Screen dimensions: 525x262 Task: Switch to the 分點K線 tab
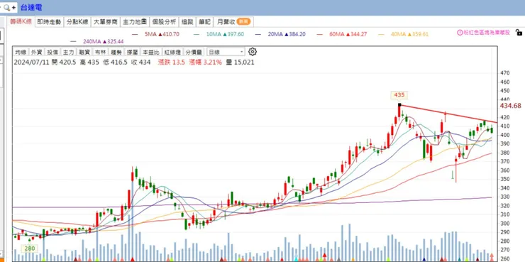pos(77,22)
